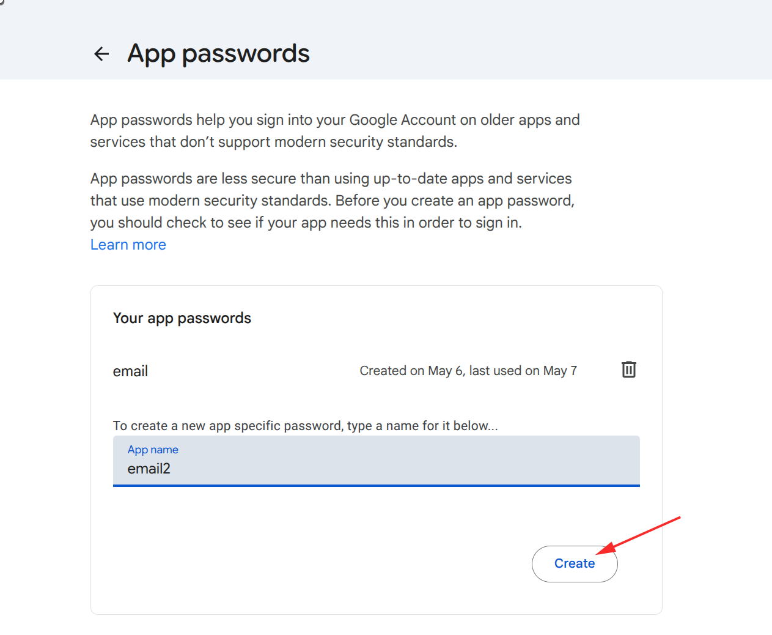Click the "Created on May 6" usage text
The image size is (772, 635).
468,371
